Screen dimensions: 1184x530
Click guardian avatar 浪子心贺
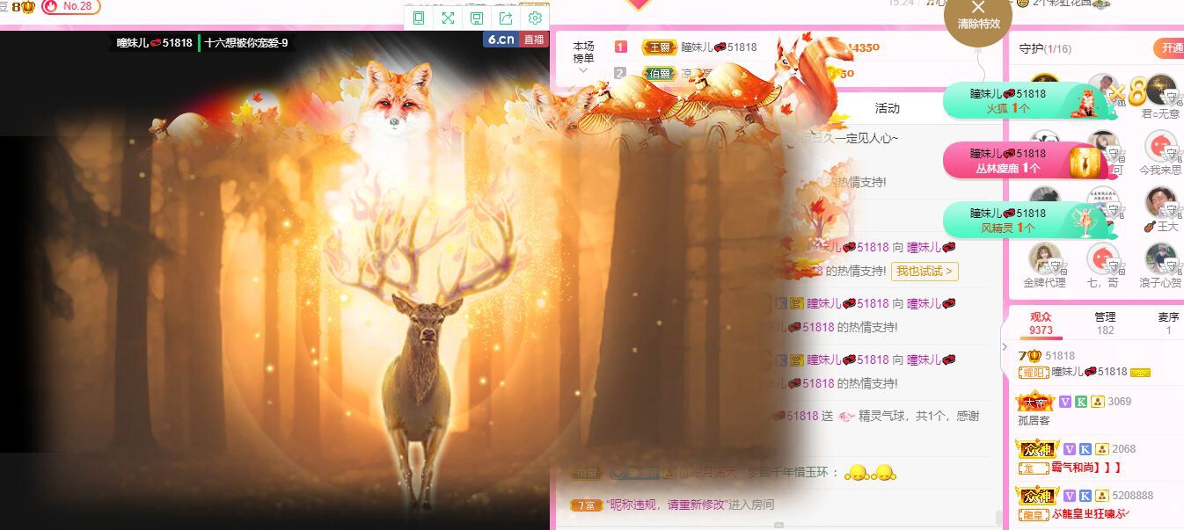point(1160,258)
